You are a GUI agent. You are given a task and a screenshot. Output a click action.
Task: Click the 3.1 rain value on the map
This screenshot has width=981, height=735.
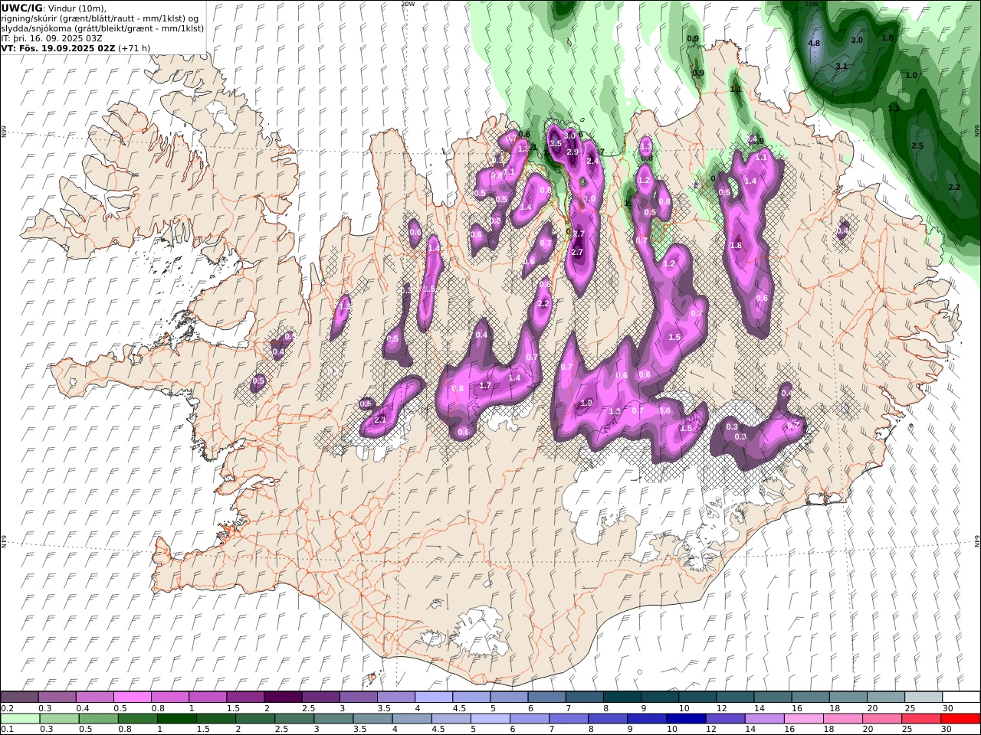841,66
